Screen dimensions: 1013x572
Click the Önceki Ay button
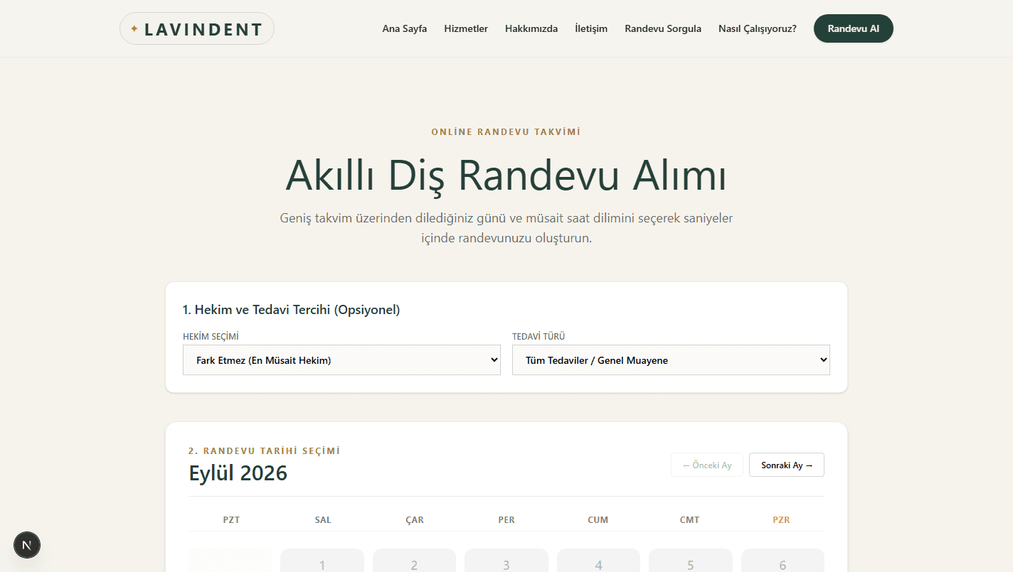[707, 465]
